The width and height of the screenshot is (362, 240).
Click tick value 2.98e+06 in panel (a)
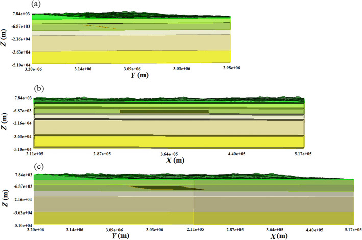click(x=232, y=68)
